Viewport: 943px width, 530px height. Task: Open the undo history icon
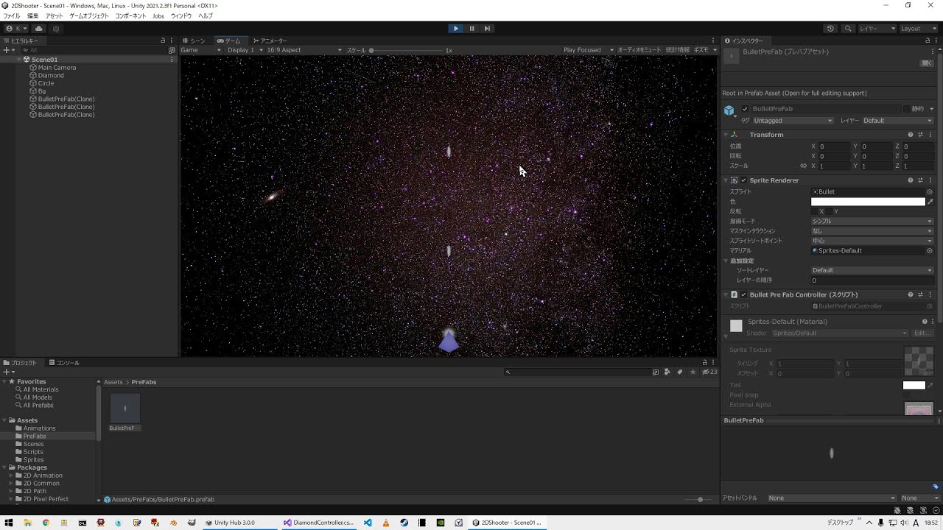pos(830,29)
